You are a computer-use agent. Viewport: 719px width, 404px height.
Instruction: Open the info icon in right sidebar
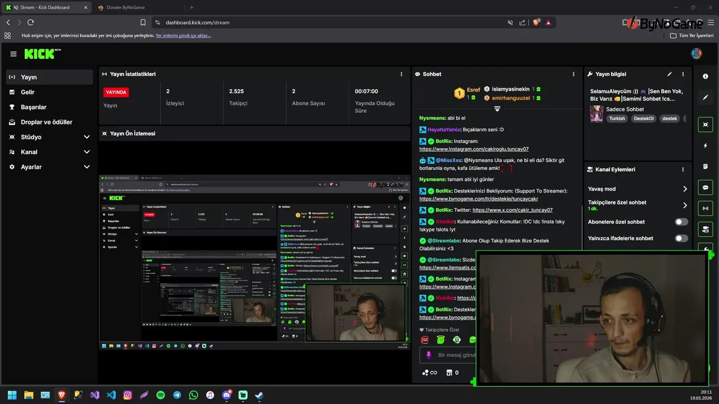click(706, 76)
